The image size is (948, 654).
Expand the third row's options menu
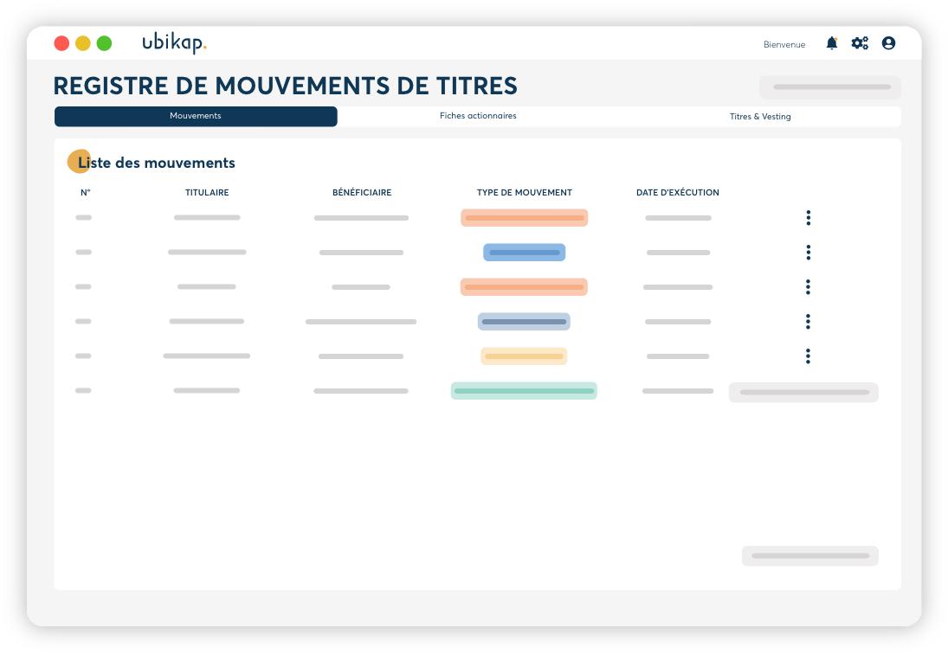[808, 286]
